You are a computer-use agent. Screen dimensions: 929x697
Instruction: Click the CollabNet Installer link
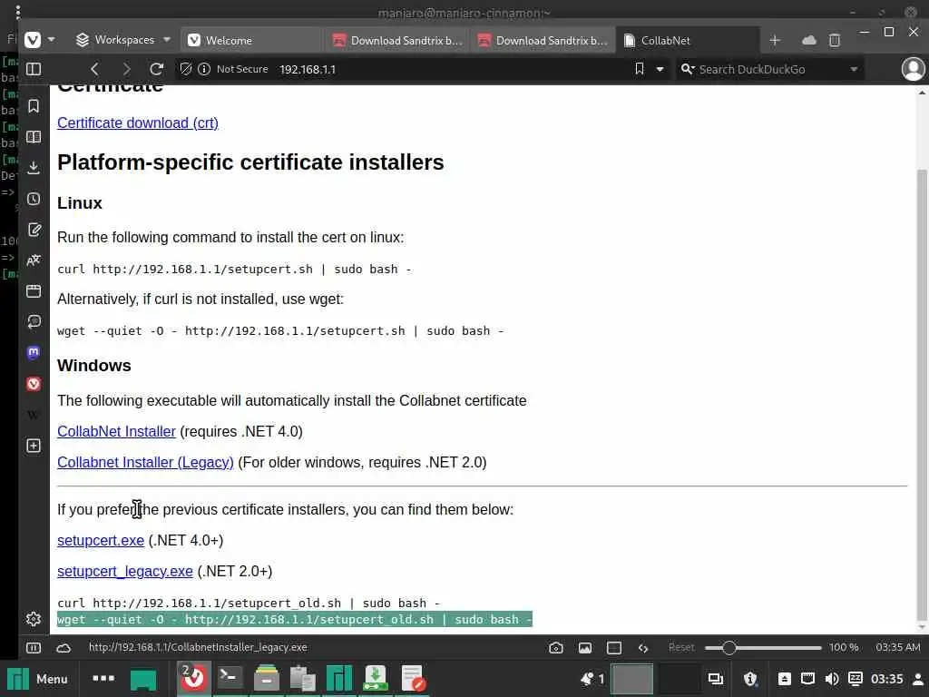(117, 431)
